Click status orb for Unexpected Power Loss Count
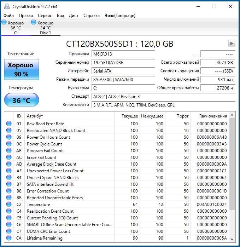The width and height of the screenshot is (240, 247). (x=9, y=171)
